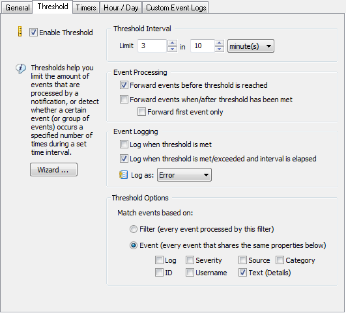
Task: Switch to the Timers tab
Action: [86, 8]
